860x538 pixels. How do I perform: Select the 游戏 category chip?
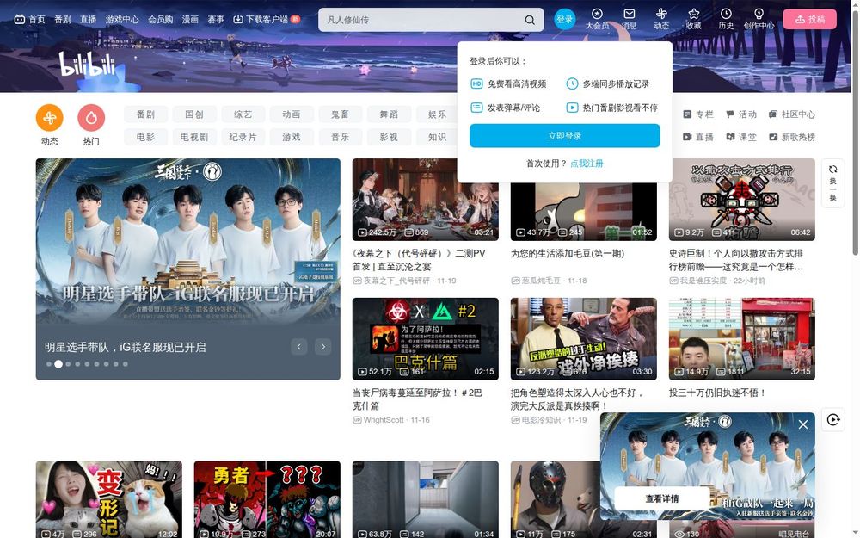pyautogui.click(x=292, y=137)
